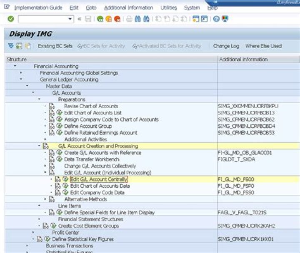Screen dimensions: 300x253
Task: Click the green Enter checkmark icon
Action: point(11,19)
